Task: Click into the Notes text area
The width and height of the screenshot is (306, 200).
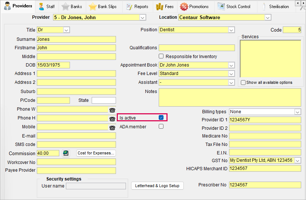Action: pyautogui.click(x=230, y=97)
